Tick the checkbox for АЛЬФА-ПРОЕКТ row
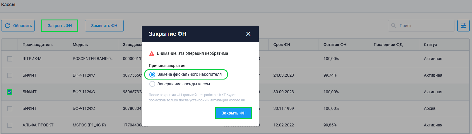The width and height of the screenshot is (472, 134). 10,125
